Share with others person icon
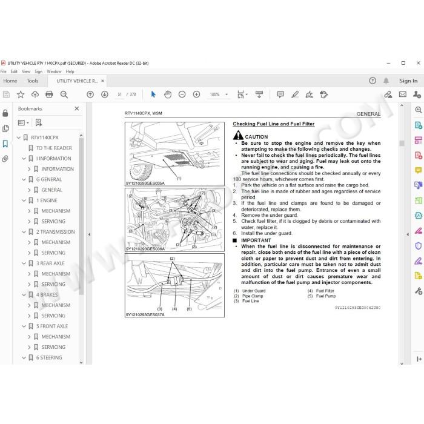424x424 pixels. point(417,94)
